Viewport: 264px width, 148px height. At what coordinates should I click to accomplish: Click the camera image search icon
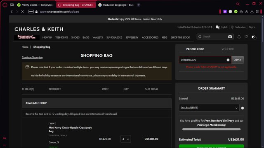pos(230,37)
